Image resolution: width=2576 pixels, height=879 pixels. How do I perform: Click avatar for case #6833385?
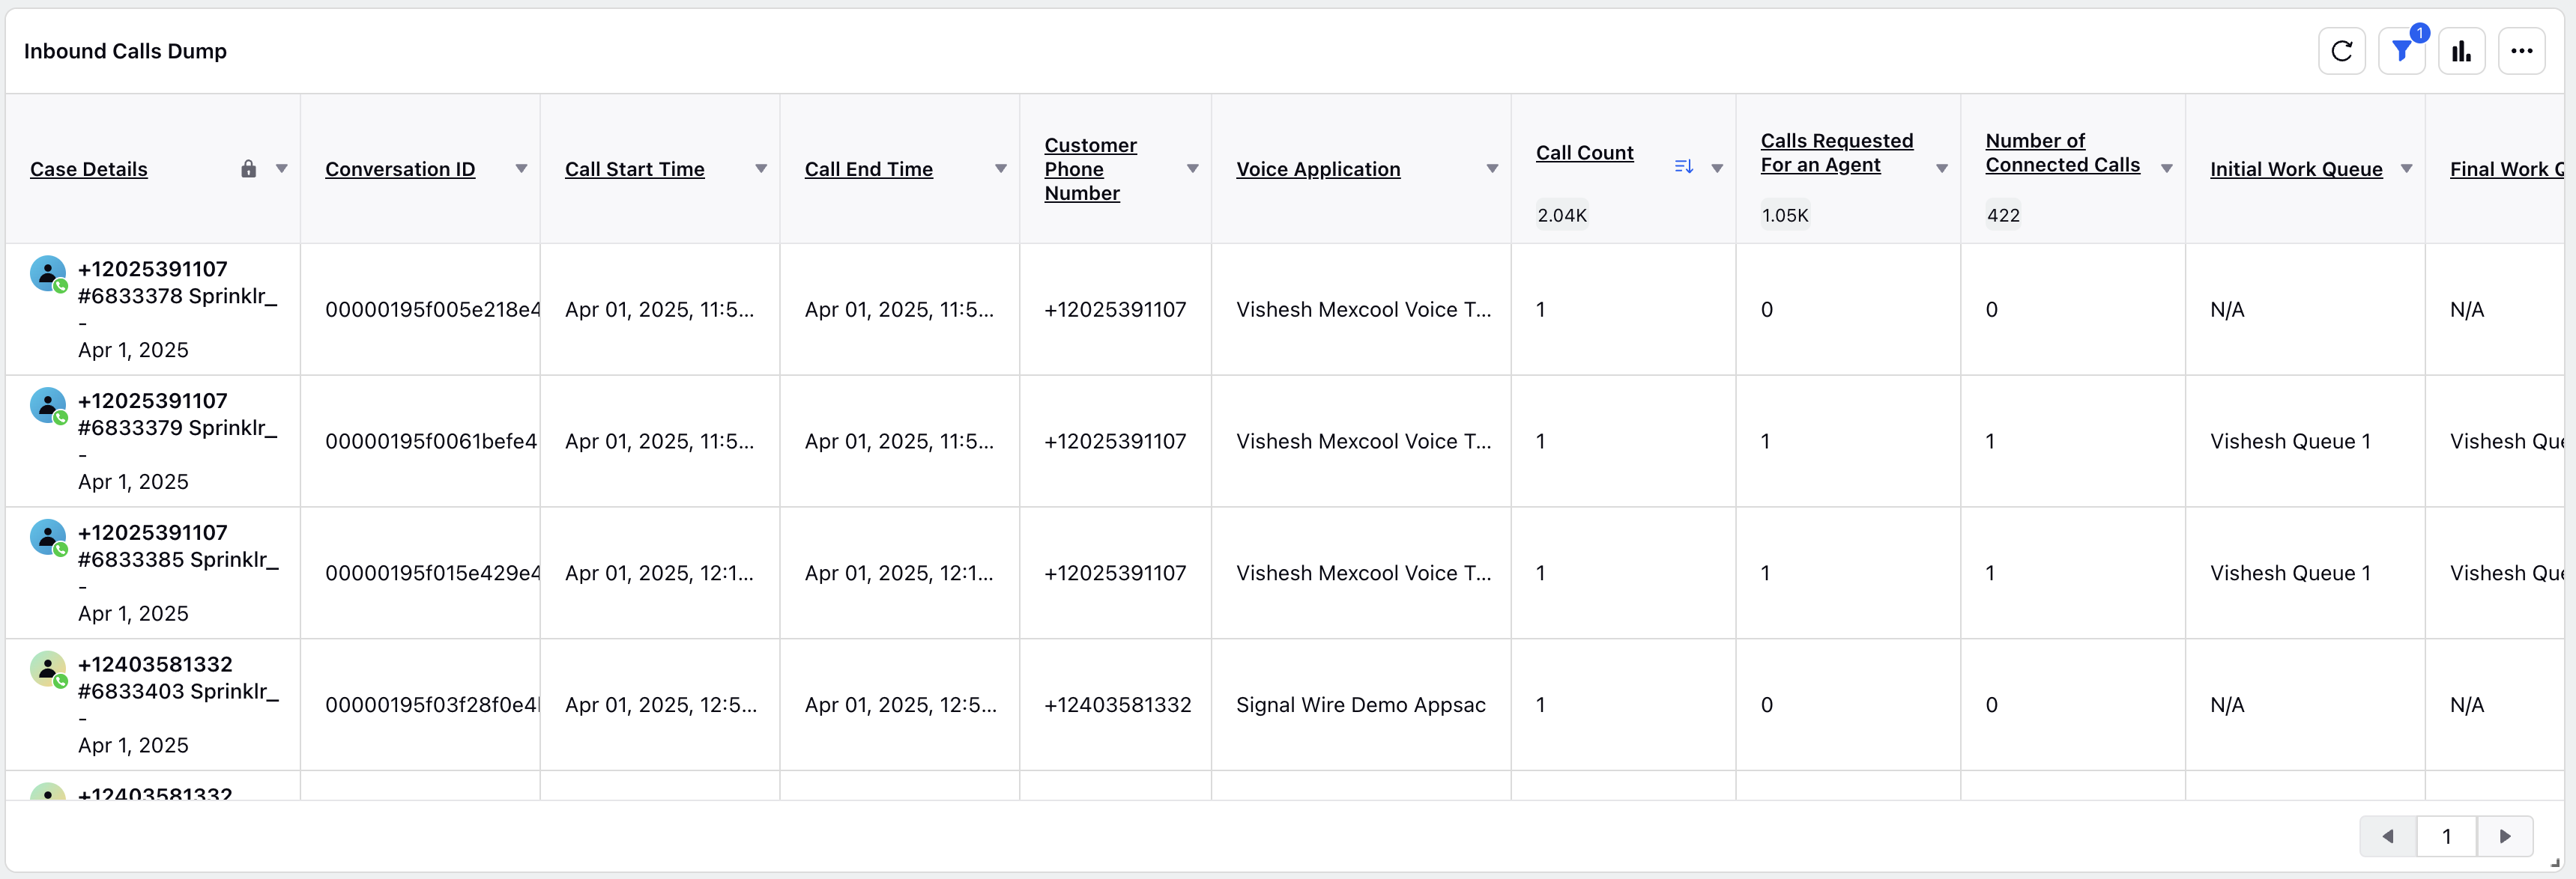point(48,538)
